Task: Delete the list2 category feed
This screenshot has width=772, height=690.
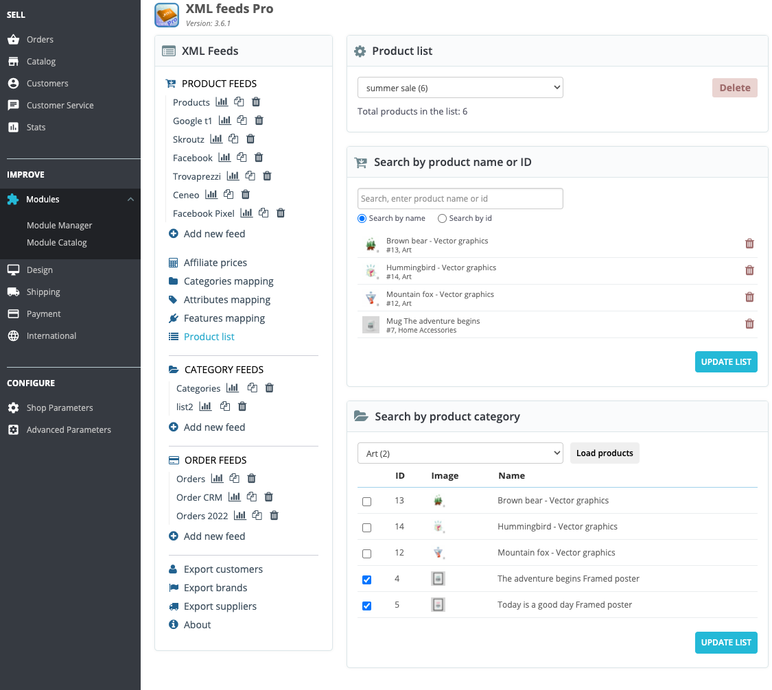Action: (242, 407)
